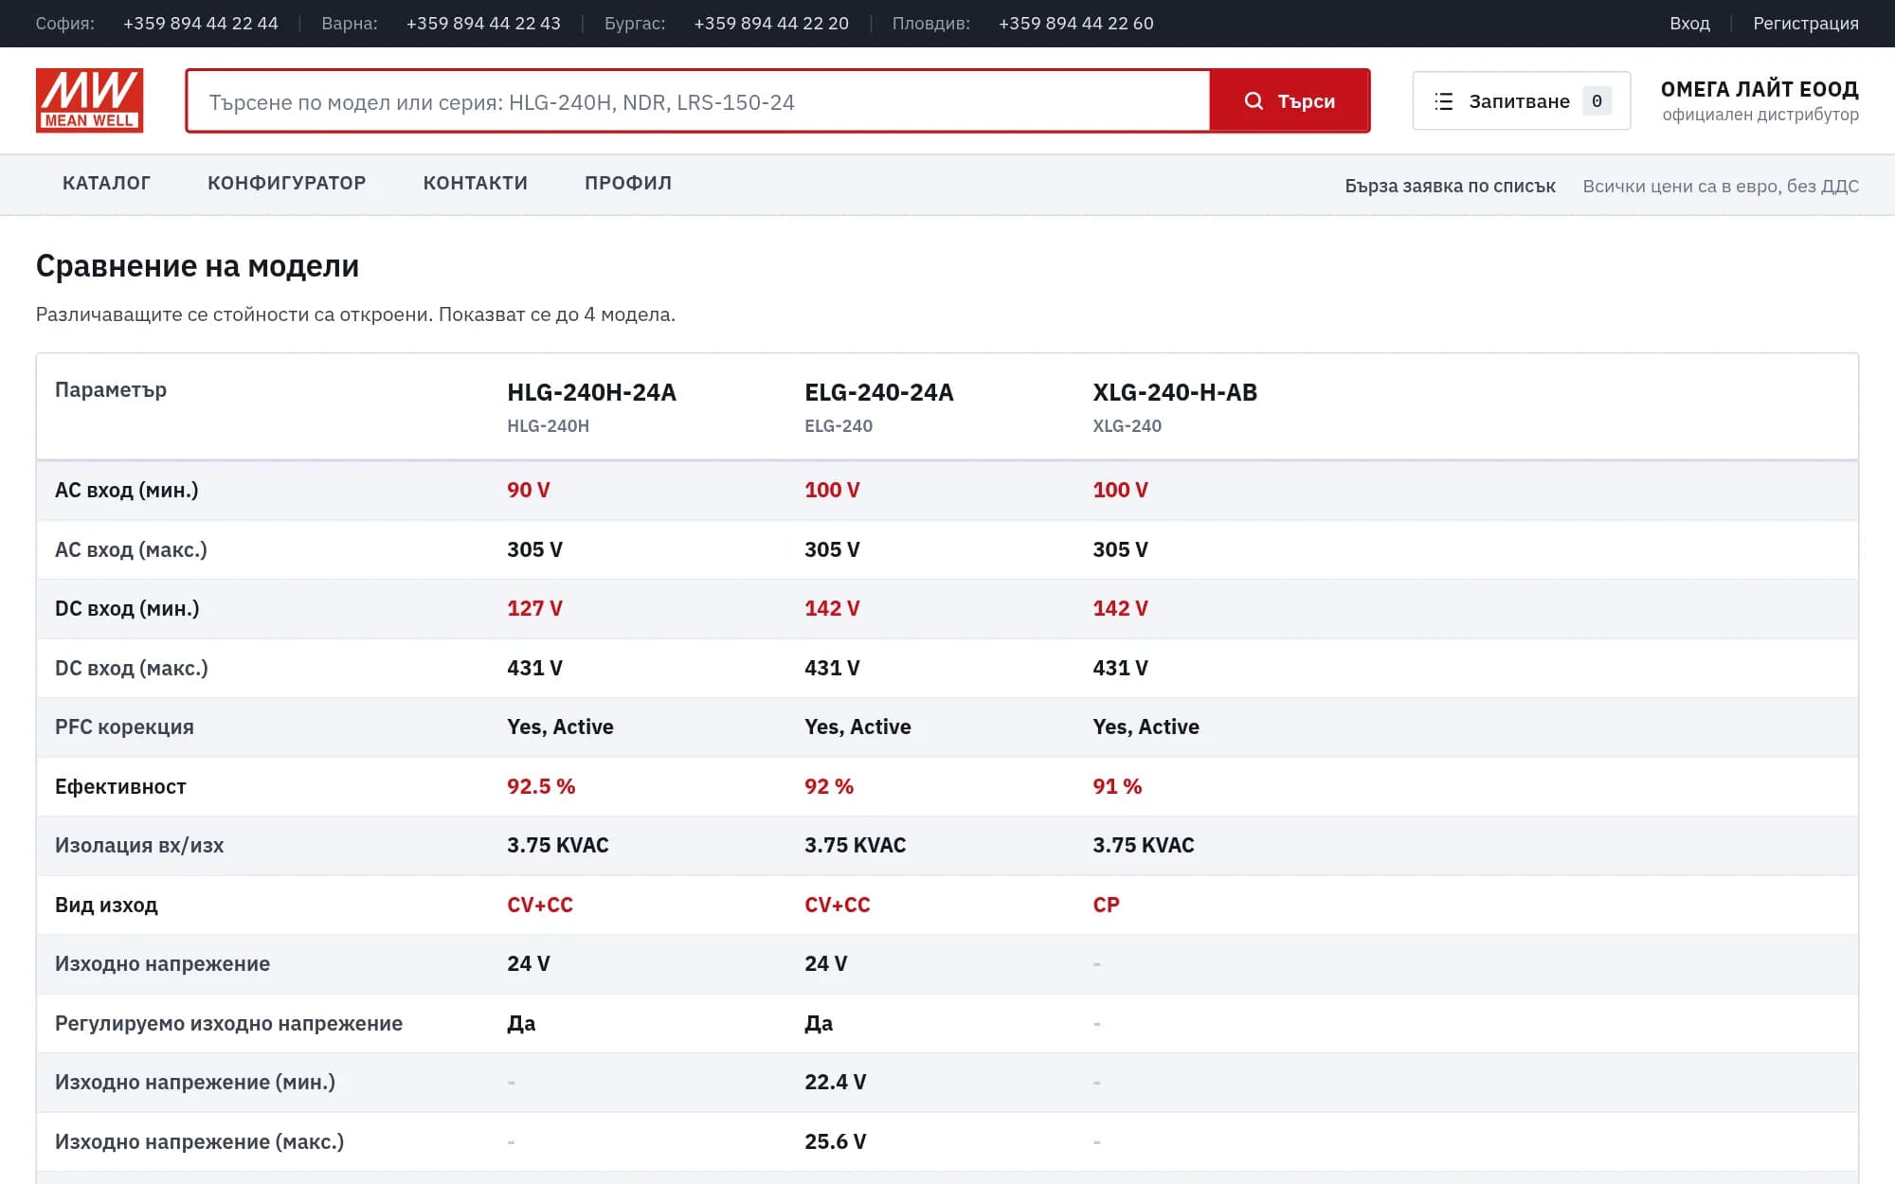Open the КАТАЛОГ menu
1895x1184 pixels.
tap(106, 183)
